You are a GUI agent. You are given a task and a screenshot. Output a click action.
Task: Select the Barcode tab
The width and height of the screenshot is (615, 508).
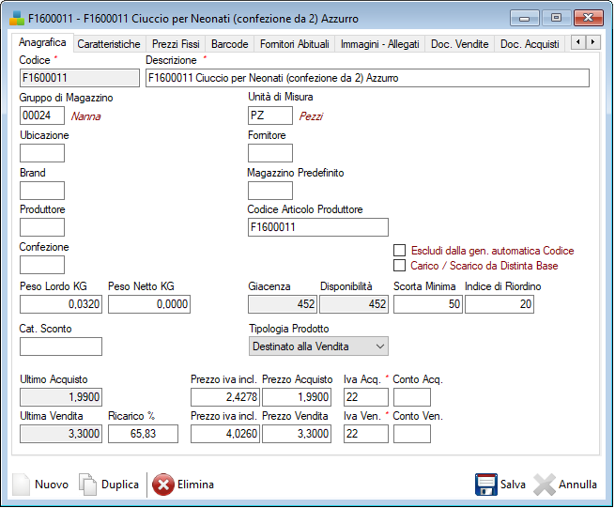(x=230, y=44)
